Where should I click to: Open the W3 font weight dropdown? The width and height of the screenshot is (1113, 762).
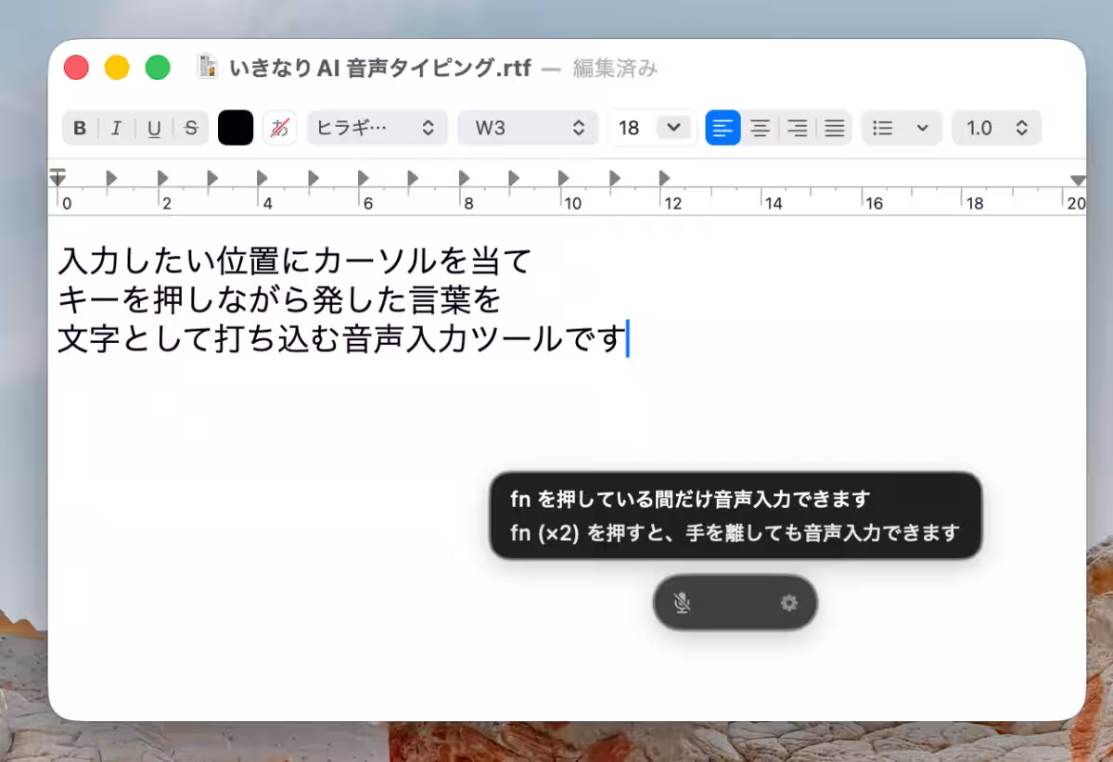click(x=527, y=128)
